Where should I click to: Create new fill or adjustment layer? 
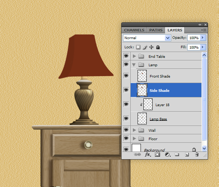point(167,155)
